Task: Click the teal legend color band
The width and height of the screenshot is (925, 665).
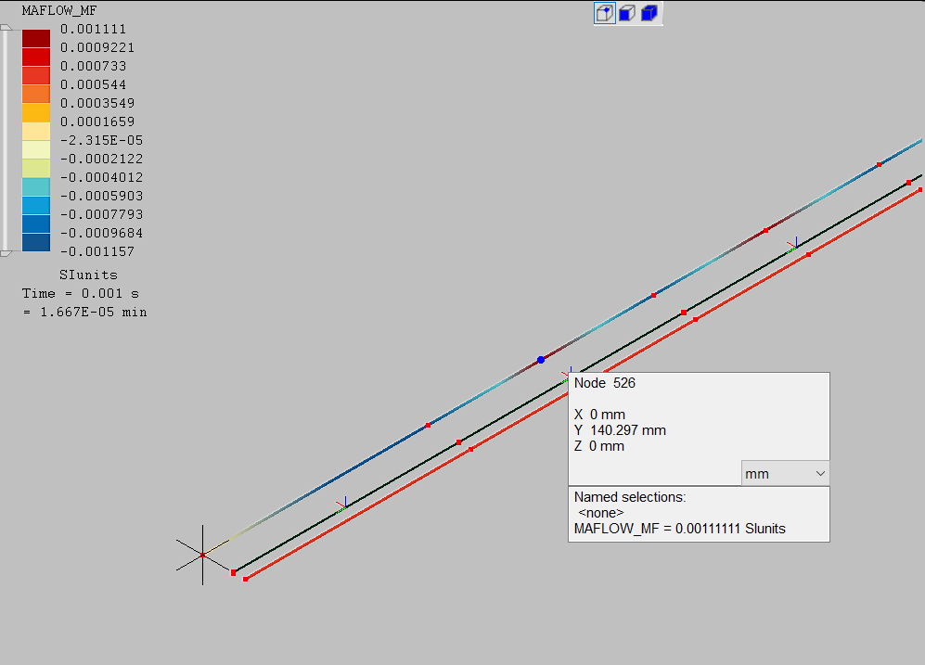Action: (x=36, y=186)
